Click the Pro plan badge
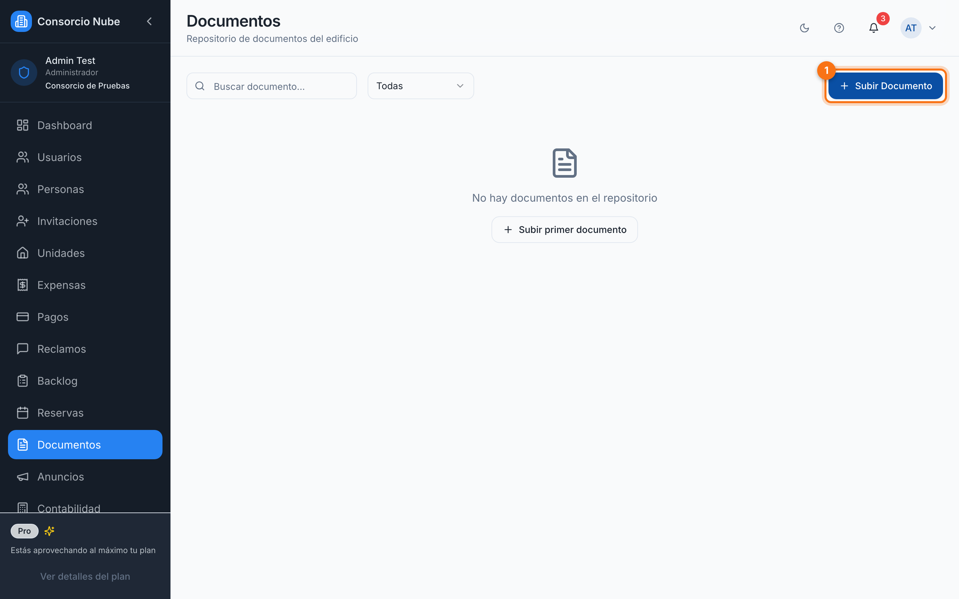The height and width of the screenshot is (599, 959). (x=24, y=531)
